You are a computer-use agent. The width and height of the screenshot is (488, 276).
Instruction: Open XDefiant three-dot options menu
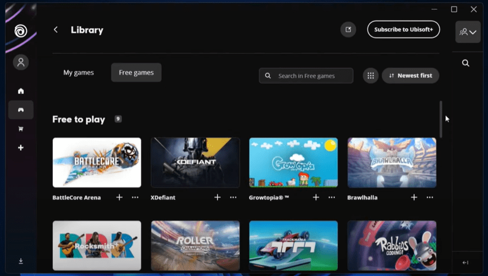[233, 197]
